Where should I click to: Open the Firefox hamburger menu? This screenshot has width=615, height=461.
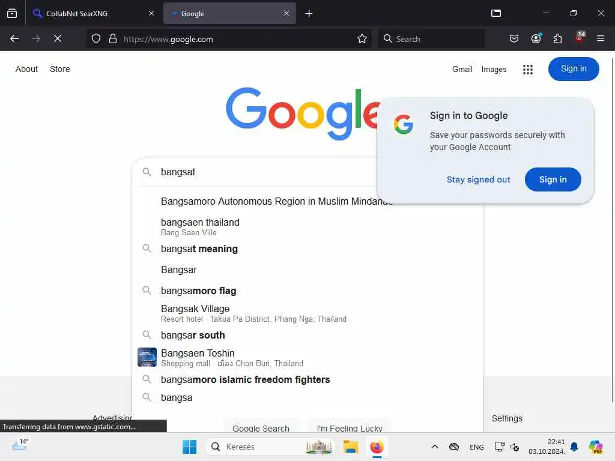[x=601, y=38]
